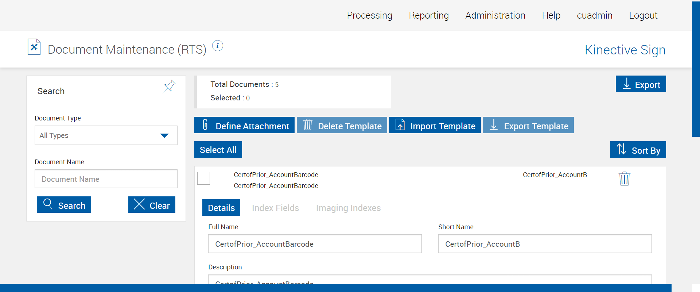The image size is (700, 292).
Task: Switch to the Imaging Indexes tab
Action: (x=348, y=208)
